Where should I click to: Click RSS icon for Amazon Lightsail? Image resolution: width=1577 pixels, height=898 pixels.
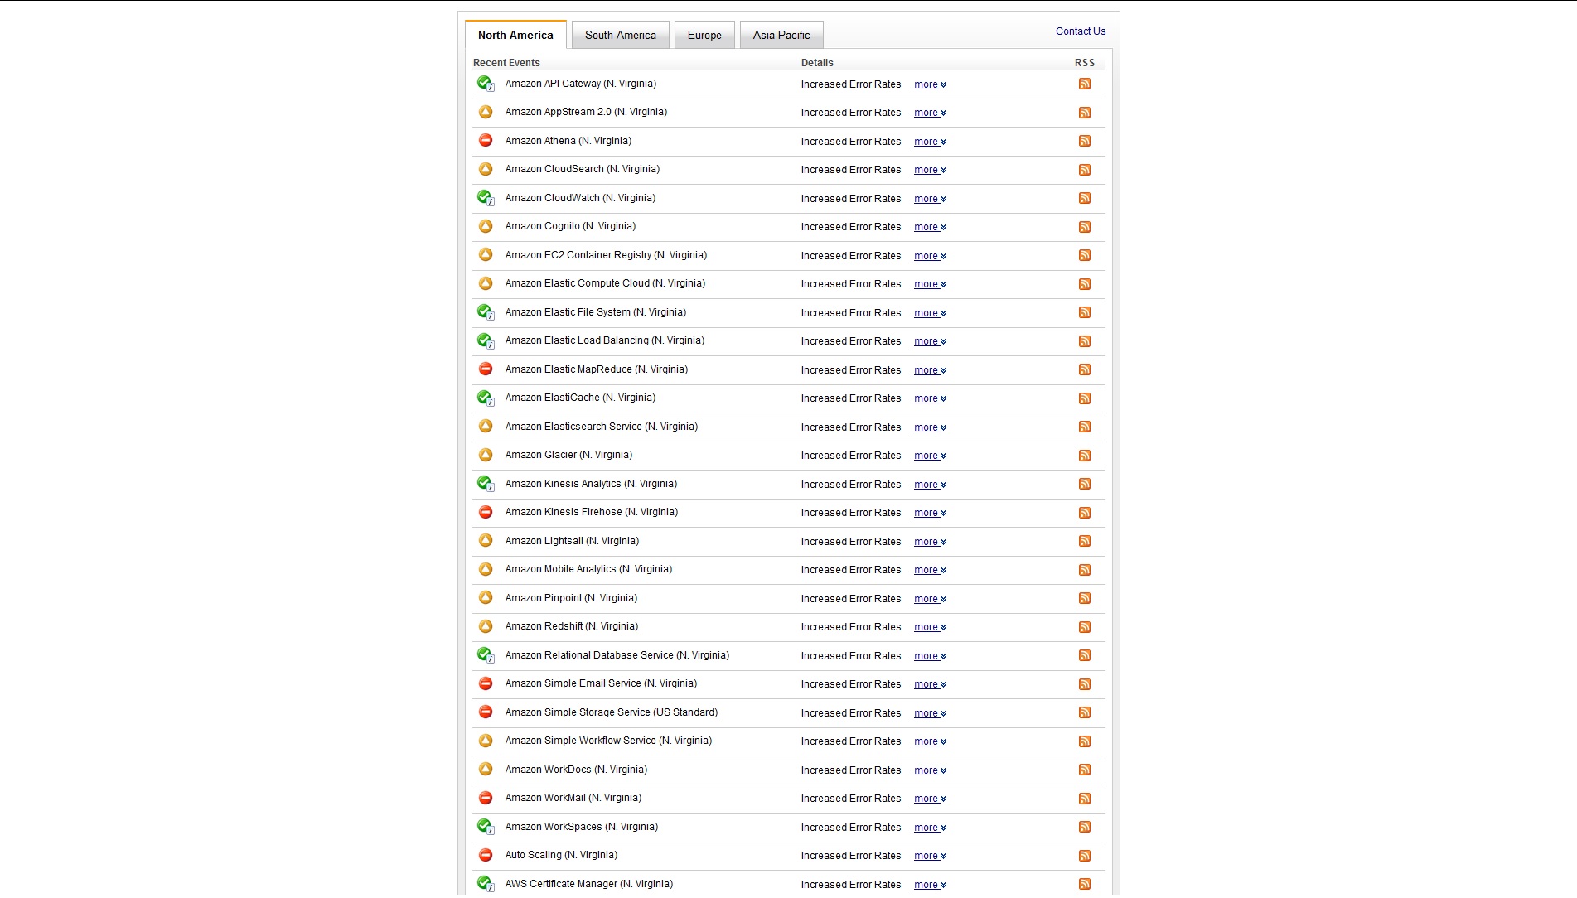pos(1084,541)
